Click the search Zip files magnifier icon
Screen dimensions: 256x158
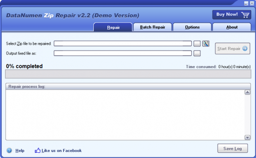[206, 44]
